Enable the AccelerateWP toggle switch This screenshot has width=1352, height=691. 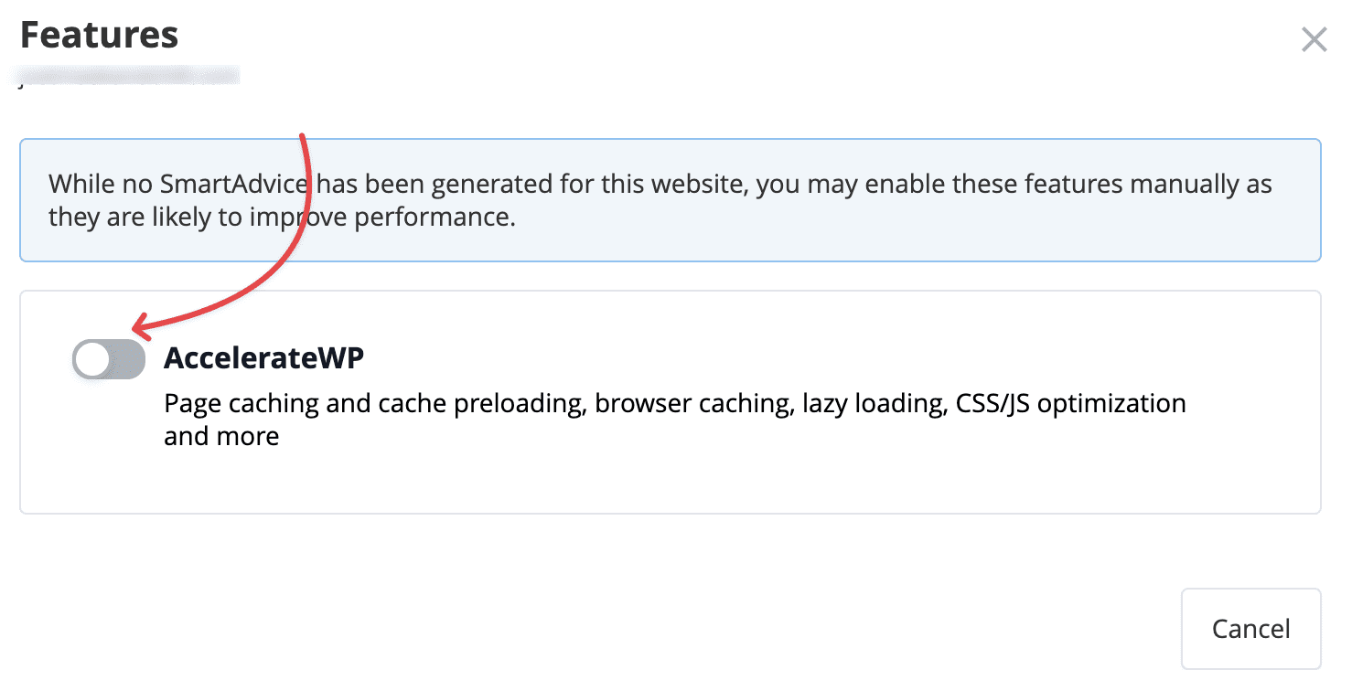click(x=109, y=359)
